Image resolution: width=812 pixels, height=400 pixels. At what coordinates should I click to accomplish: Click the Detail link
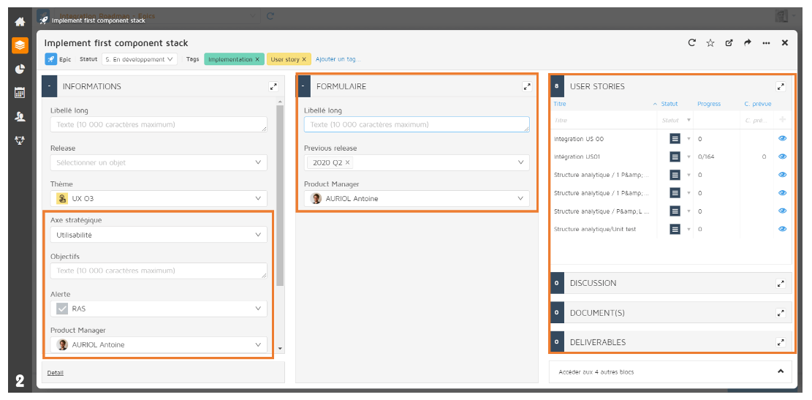[x=56, y=373]
